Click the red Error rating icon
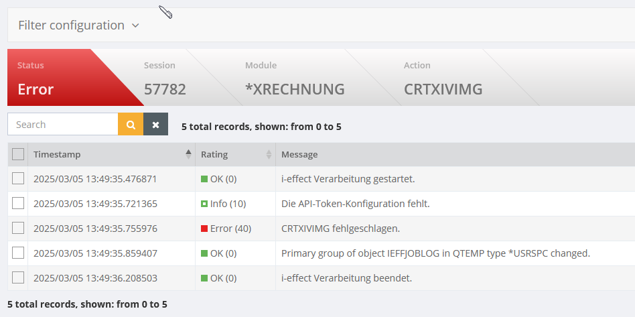 [204, 229]
